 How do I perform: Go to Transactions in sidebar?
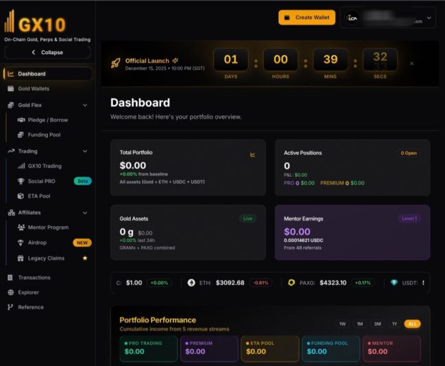34,278
